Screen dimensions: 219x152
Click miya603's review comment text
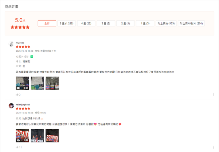coord(95,72)
